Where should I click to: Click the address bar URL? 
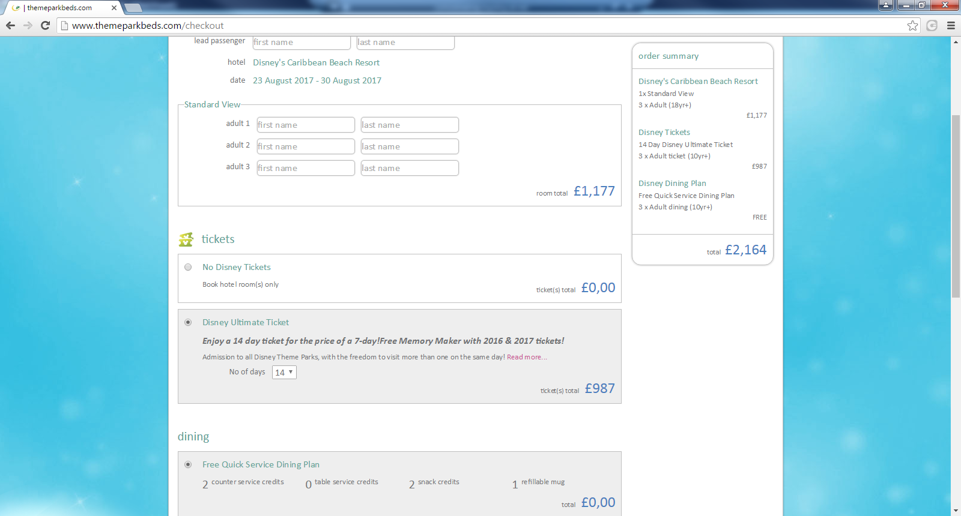(148, 25)
